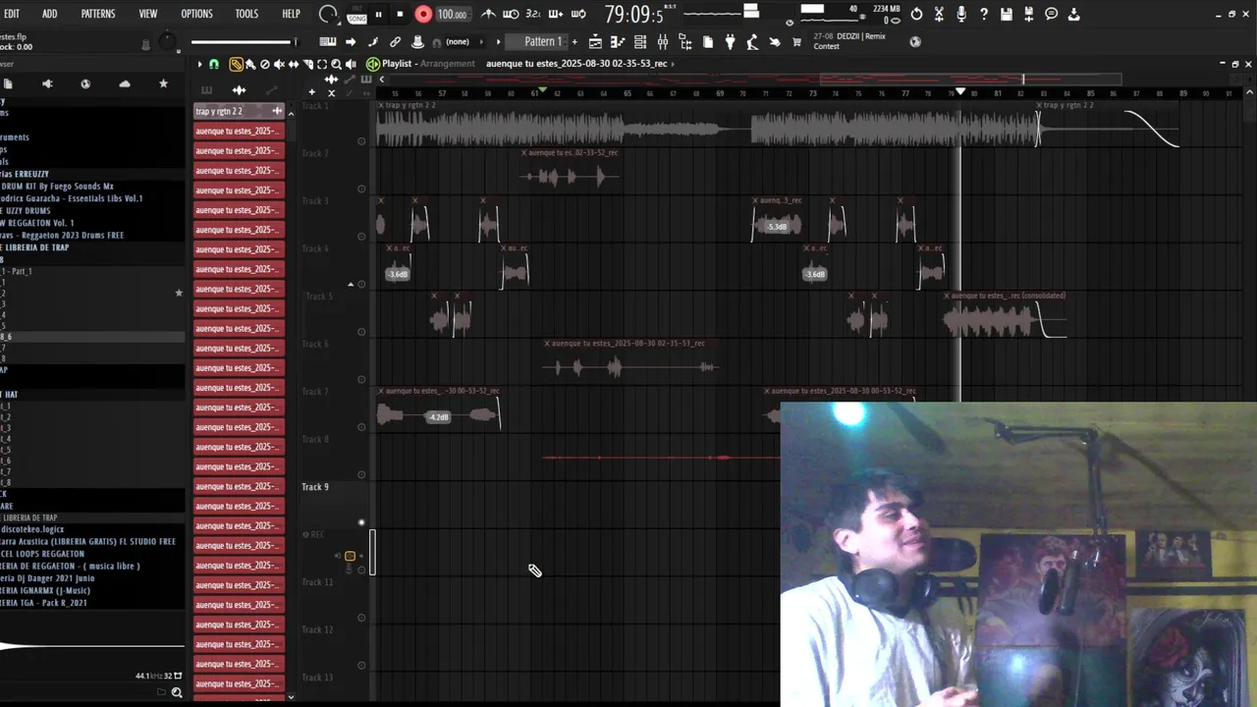Open the Playlist options arrow menu

point(199,64)
